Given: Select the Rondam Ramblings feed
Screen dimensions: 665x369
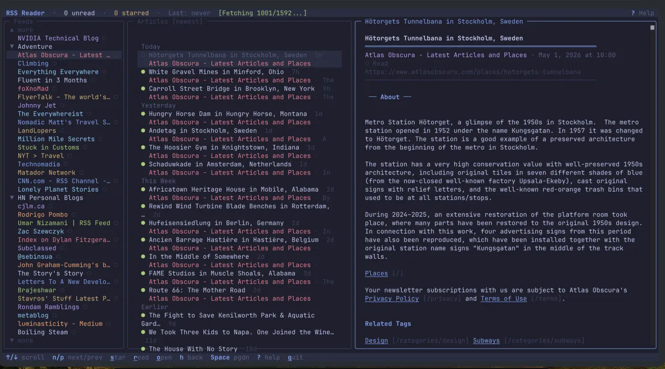Looking at the screenshot, I should [x=48, y=307].
